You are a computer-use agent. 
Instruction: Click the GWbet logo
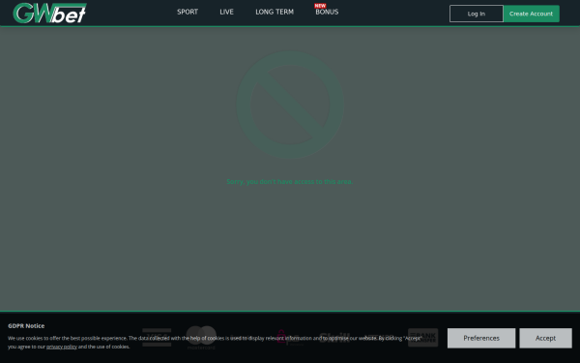(49, 13)
